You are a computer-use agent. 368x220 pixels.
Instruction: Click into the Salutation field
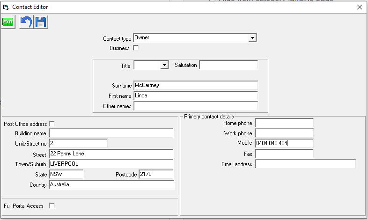[228, 65]
